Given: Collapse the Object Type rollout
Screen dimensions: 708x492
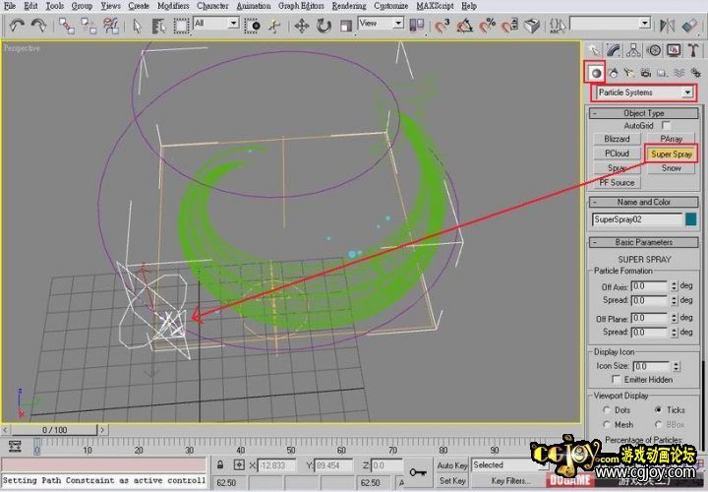Looking at the screenshot, I should coord(643,113).
